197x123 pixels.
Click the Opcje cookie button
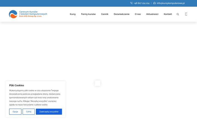[x=15, y=112]
